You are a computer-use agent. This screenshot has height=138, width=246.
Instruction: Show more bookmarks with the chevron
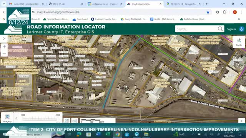pos(239,19)
